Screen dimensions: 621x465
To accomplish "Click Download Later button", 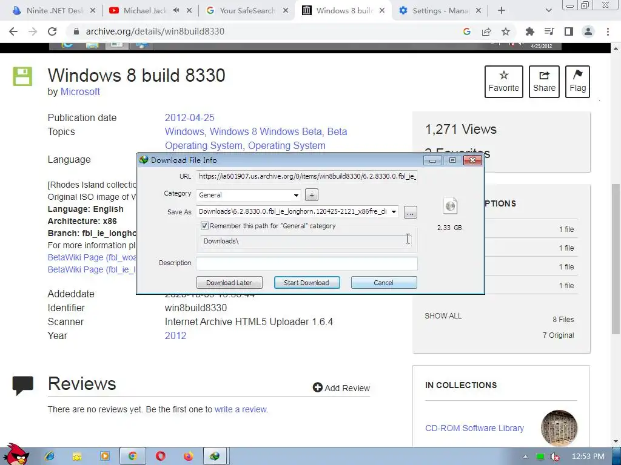I will coord(229,283).
